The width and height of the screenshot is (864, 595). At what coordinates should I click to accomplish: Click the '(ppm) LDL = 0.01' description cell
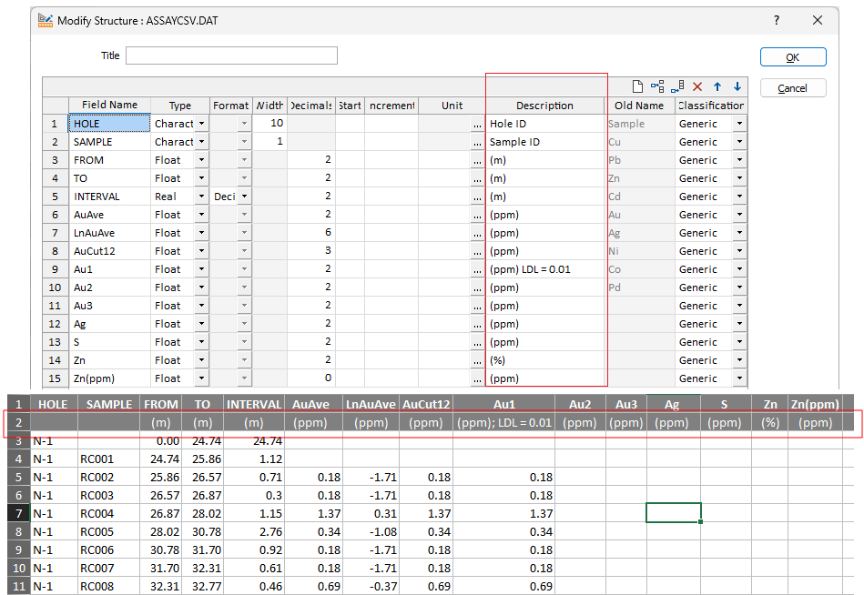(545, 269)
